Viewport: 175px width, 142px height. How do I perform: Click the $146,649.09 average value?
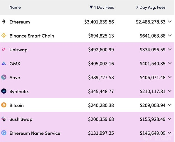153,133
